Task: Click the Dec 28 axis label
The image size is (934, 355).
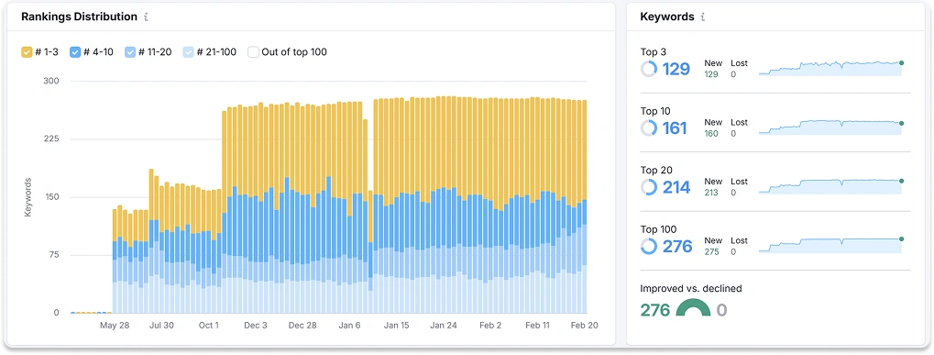Action: (x=302, y=326)
